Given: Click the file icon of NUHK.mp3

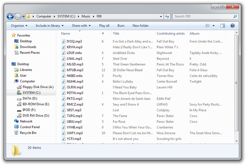Looking at the screenshot, I should (63, 82).
